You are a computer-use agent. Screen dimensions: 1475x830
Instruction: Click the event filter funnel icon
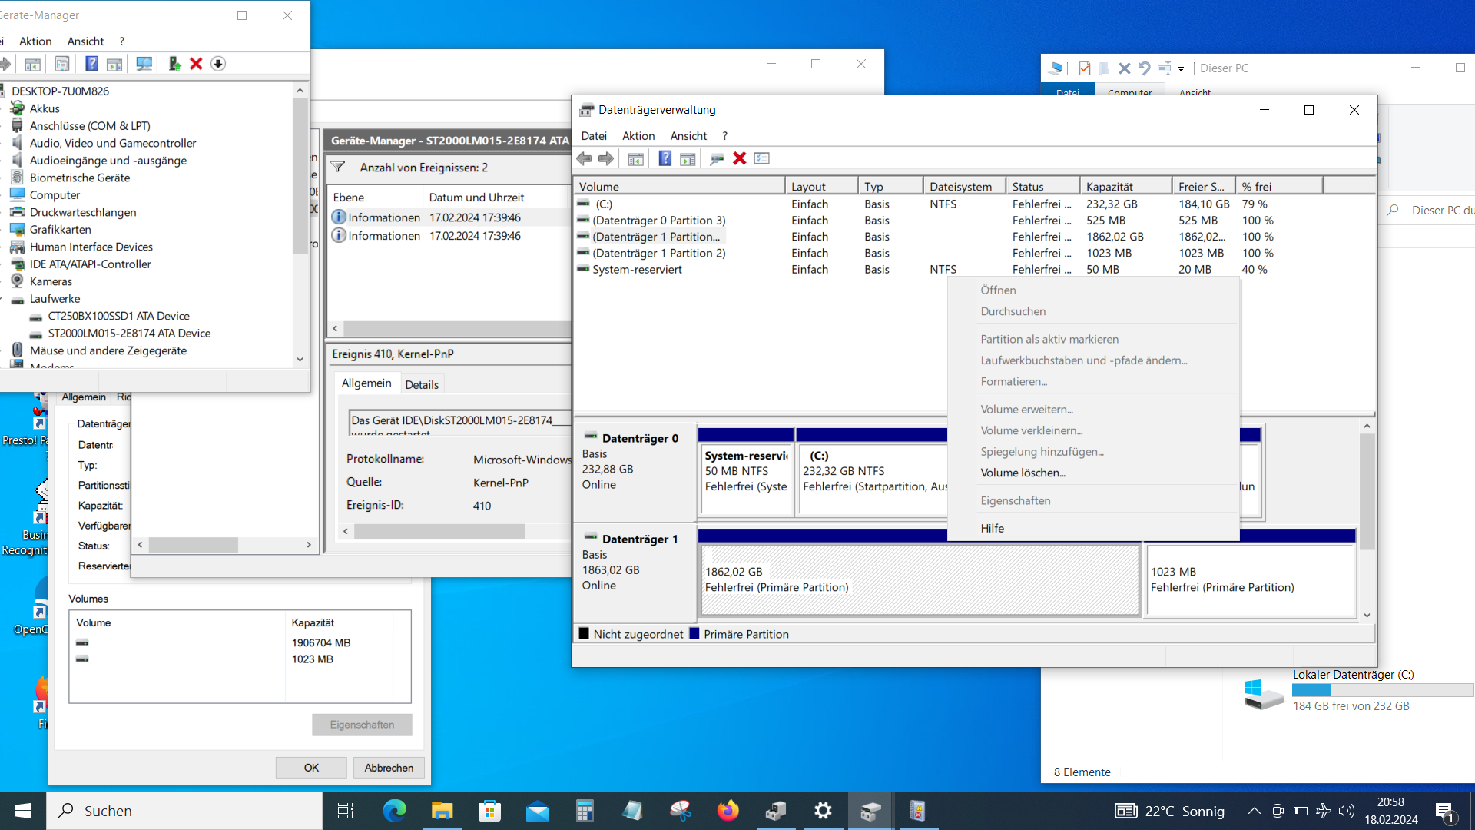click(x=338, y=167)
